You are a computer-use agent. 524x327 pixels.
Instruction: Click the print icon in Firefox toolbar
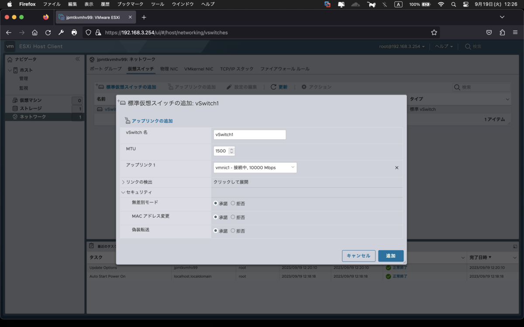[74, 32]
